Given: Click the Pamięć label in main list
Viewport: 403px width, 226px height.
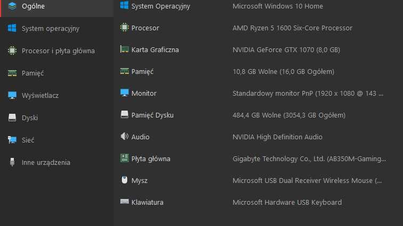Looking at the screenshot, I should (142, 72).
